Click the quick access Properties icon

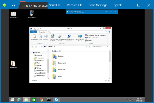coord(35,29)
